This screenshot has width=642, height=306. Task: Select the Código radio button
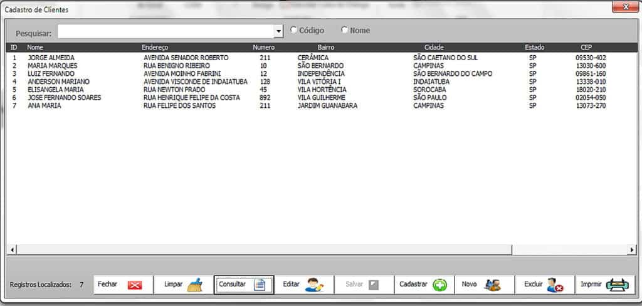(x=293, y=30)
